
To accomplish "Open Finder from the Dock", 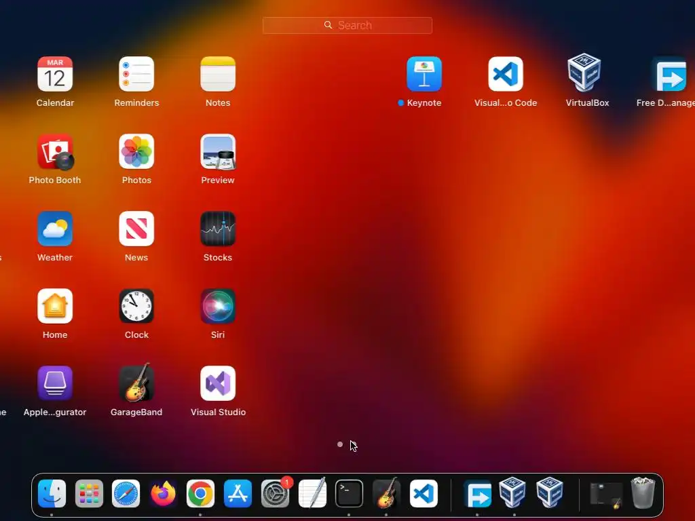I will 52,494.
